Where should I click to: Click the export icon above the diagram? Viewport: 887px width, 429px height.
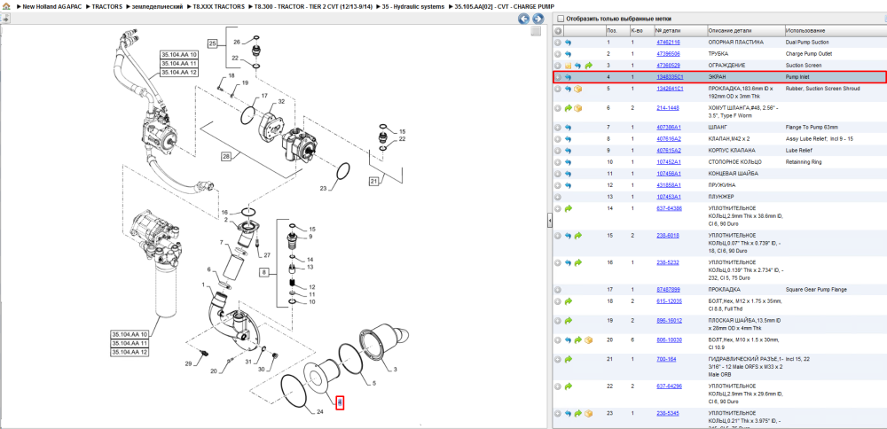[x=5, y=19]
